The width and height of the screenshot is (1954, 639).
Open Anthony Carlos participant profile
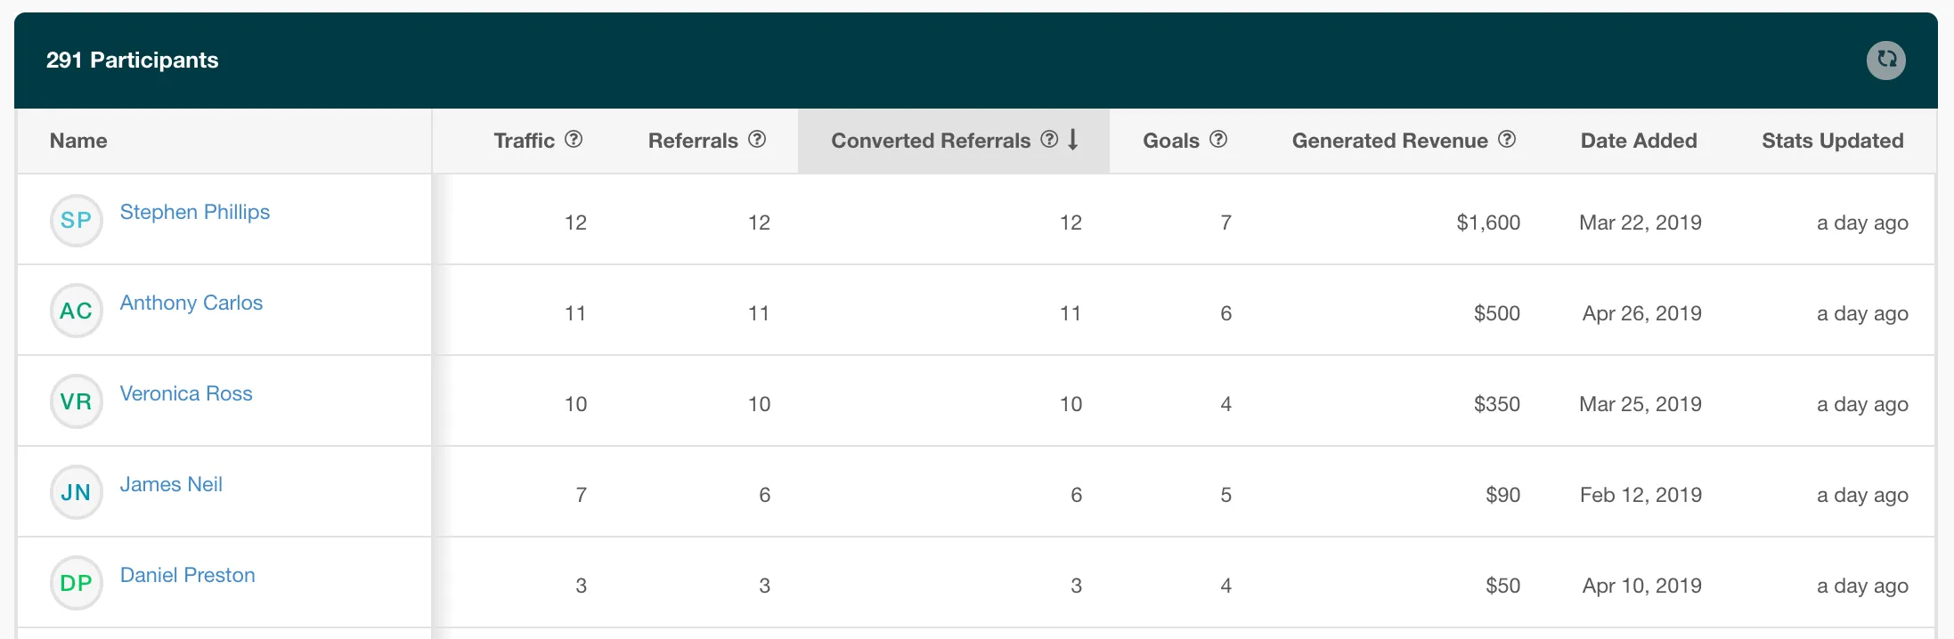pos(191,303)
